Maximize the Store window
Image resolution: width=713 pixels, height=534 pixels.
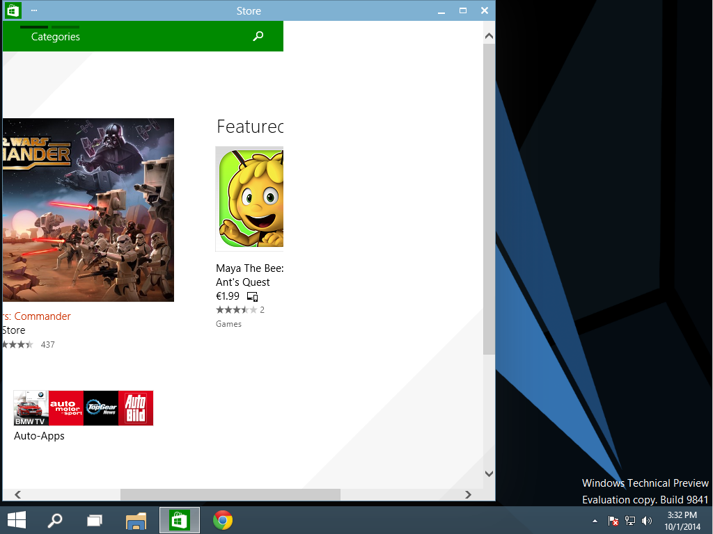tap(463, 11)
